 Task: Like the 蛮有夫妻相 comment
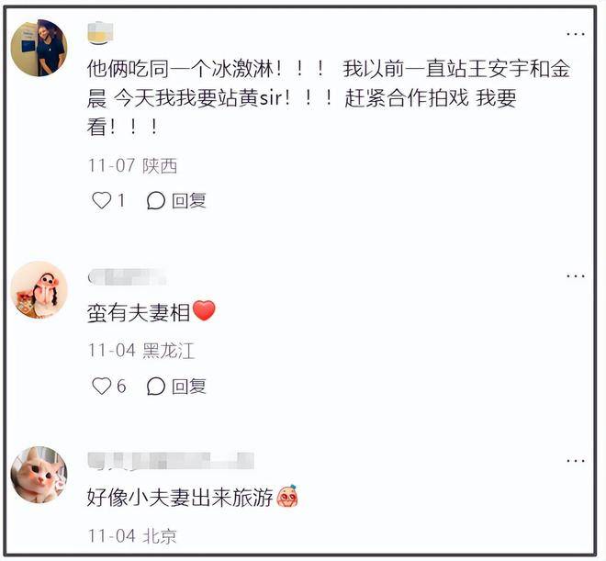(x=102, y=386)
